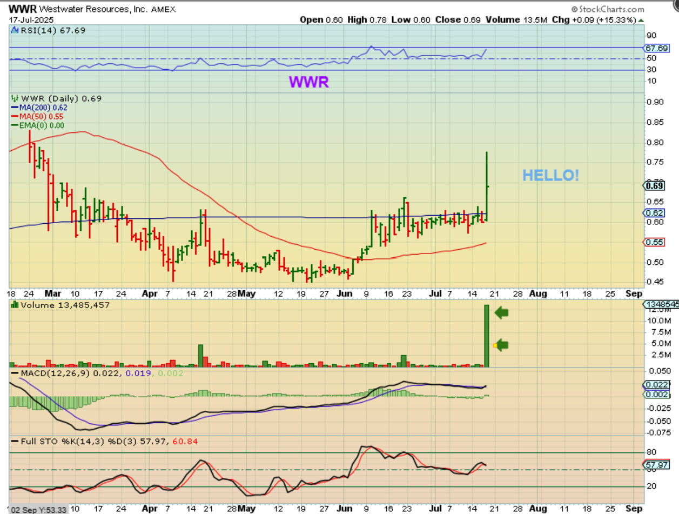
Task: Click the -0.075 MACD axis label
Action: 658,432
